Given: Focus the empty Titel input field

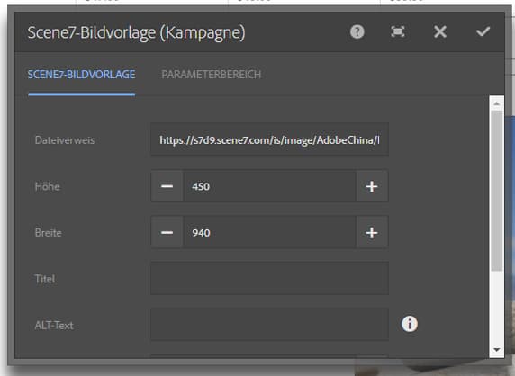Looking at the screenshot, I should click(269, 278).
